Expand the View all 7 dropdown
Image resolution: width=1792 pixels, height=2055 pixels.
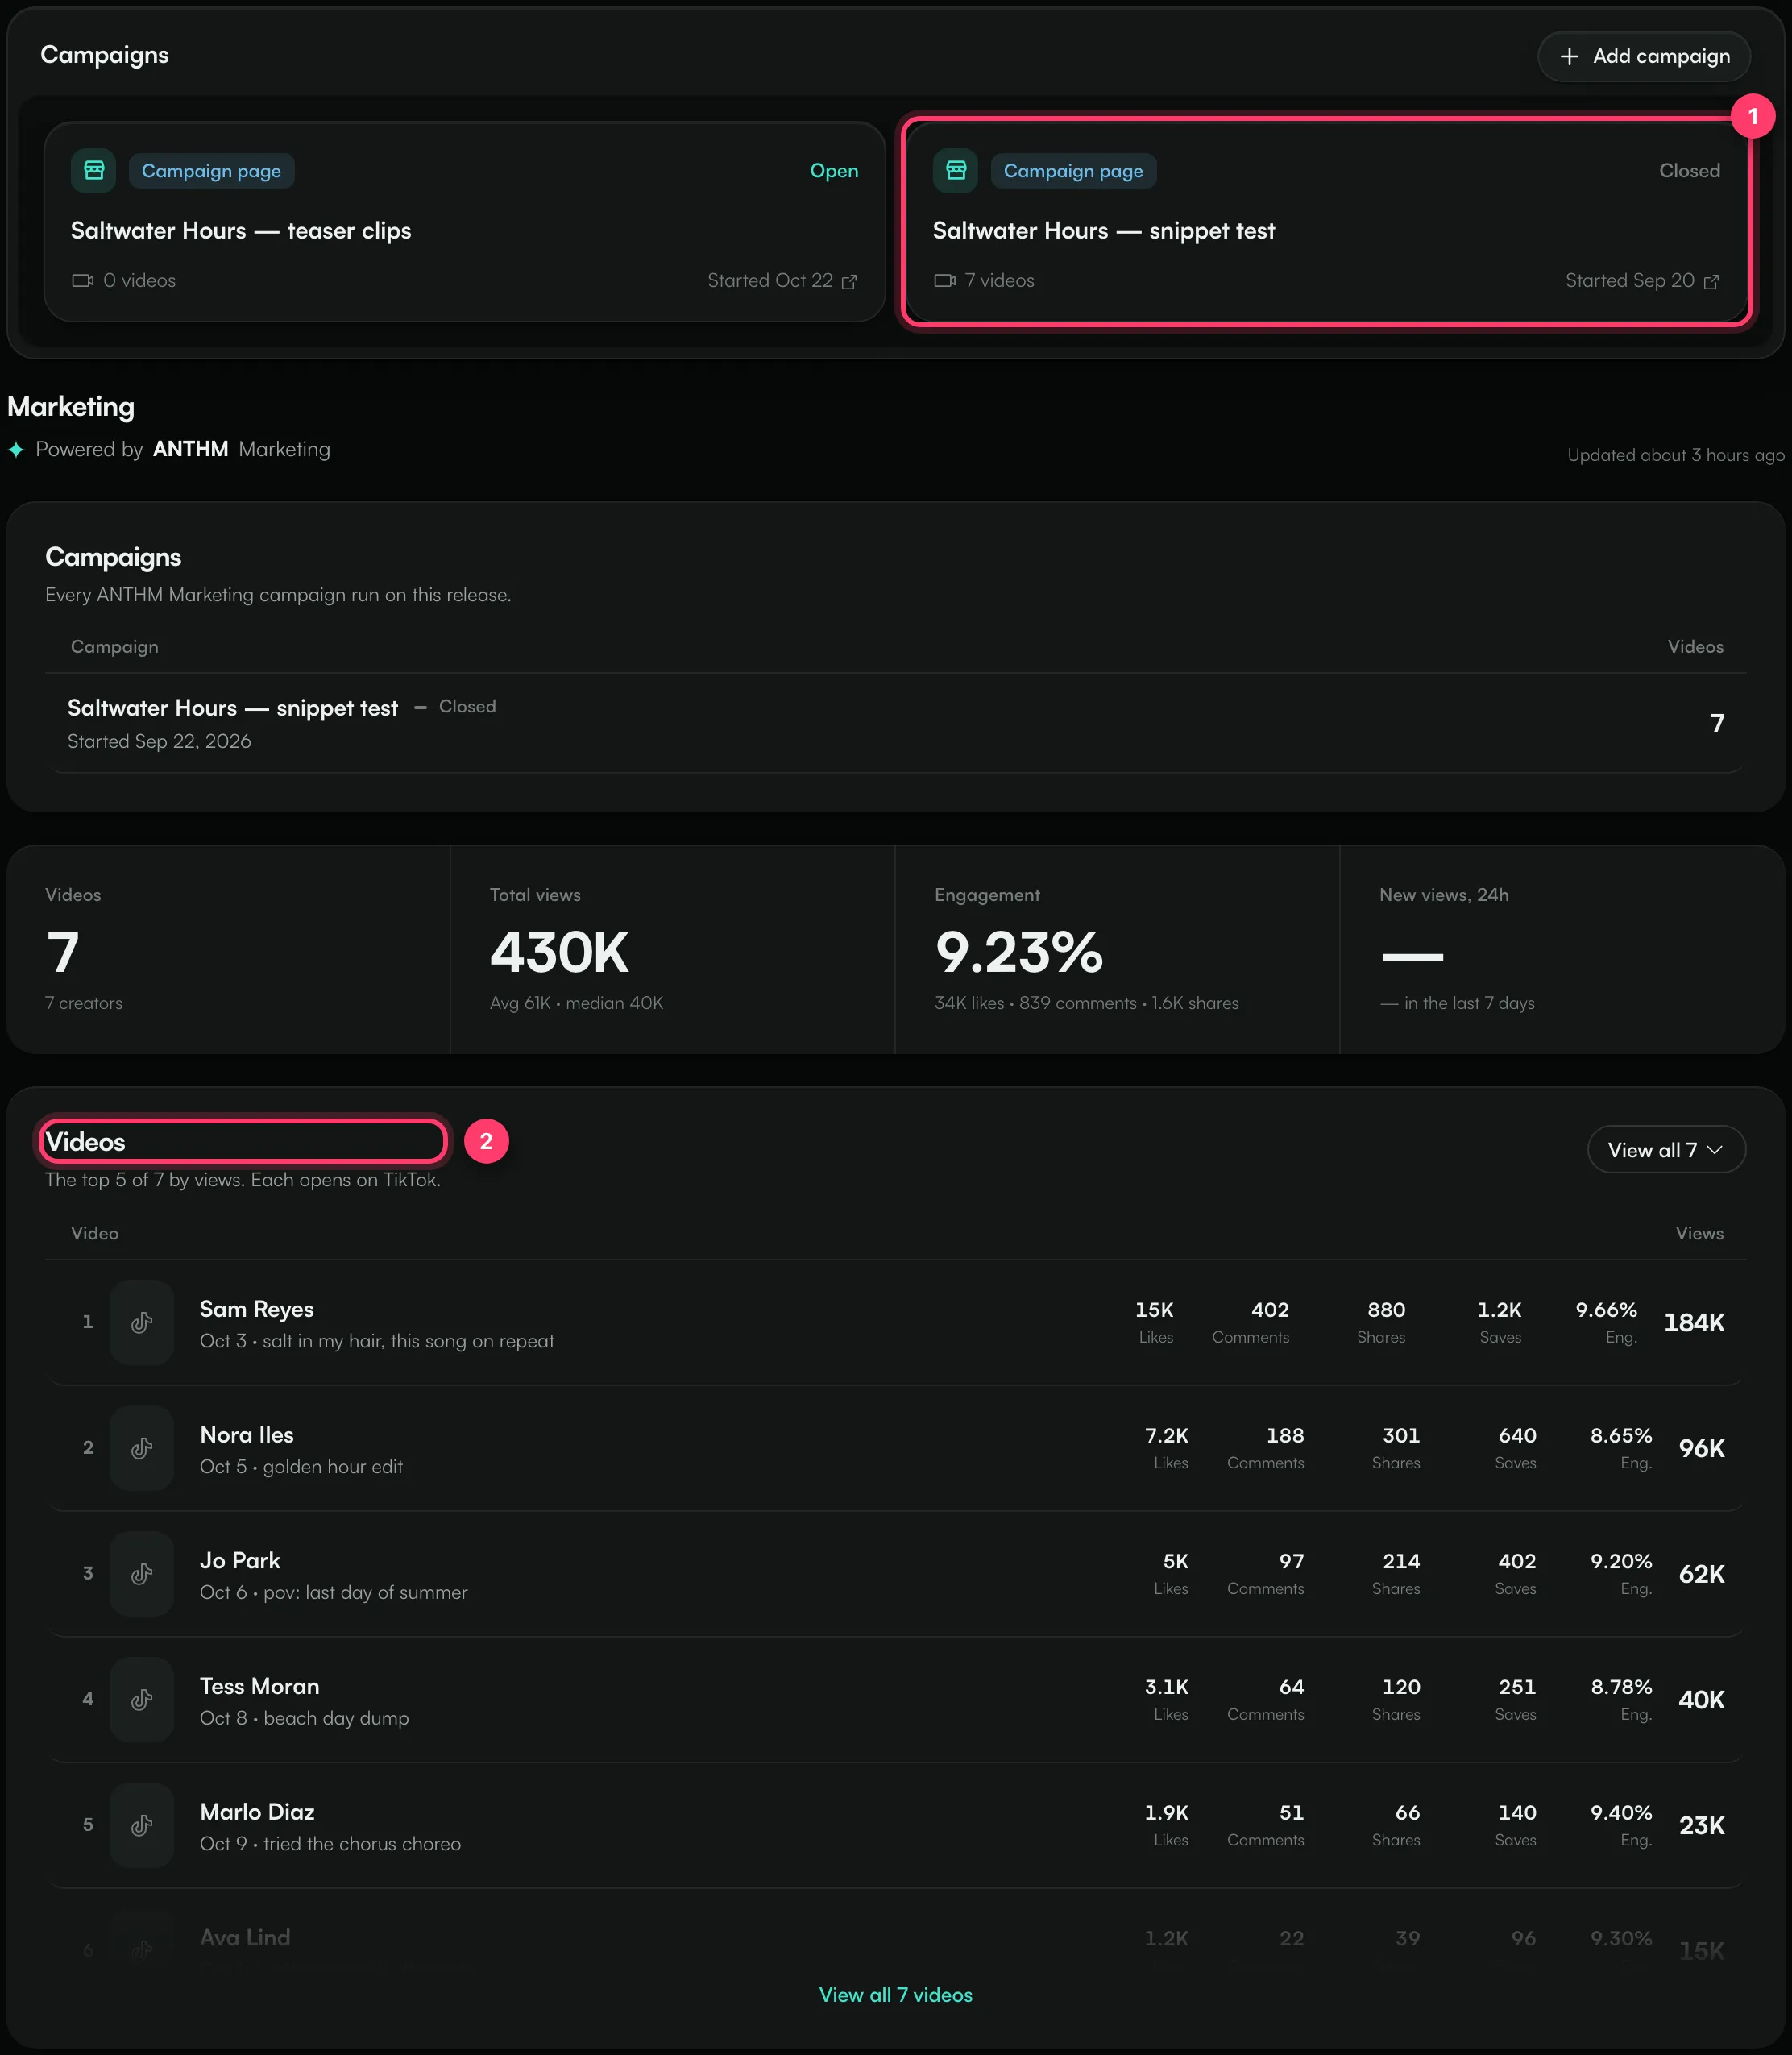pos(1666,1150)
